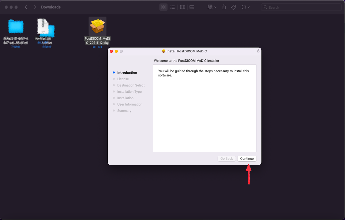The image size is (345, 220).
Task: Switch Finder to gallery view
Action: 192,7
